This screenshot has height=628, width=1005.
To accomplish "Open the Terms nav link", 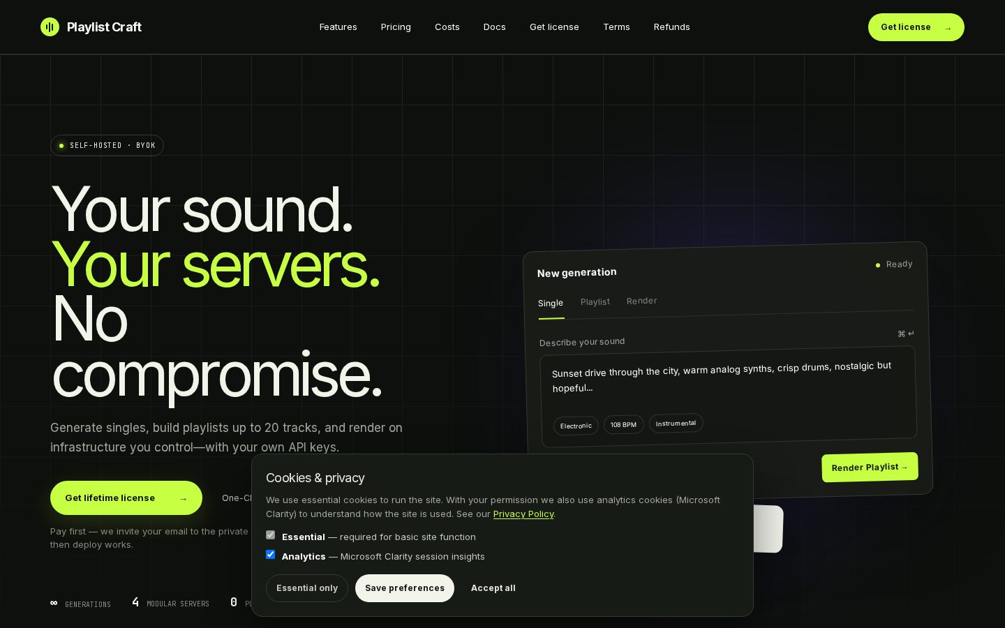I will [616, 27].
